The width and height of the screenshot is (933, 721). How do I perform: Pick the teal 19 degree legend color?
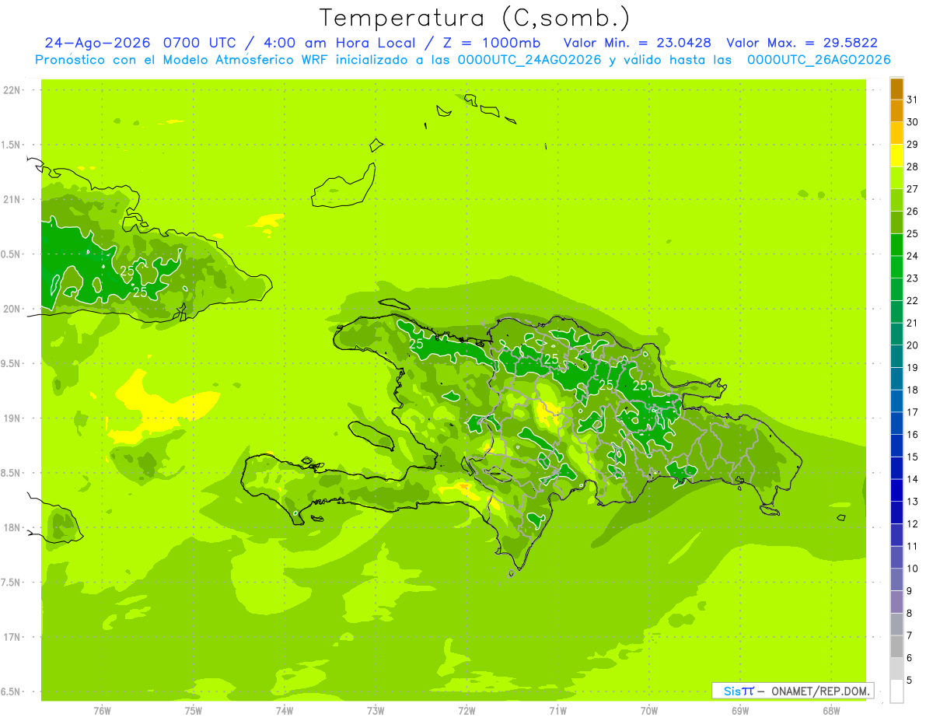coord(896,357)
